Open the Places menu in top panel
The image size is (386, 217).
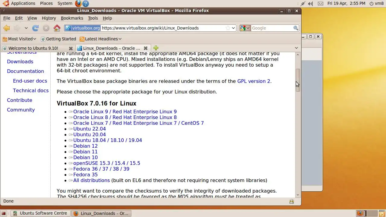pyautogui.click(x=46, y=3)
